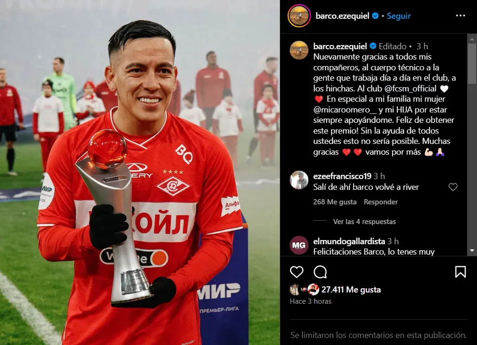The width and height of the screenshot is (477, 345).
Task: Click scrollbar down arrow in comments
Action: 472,251
